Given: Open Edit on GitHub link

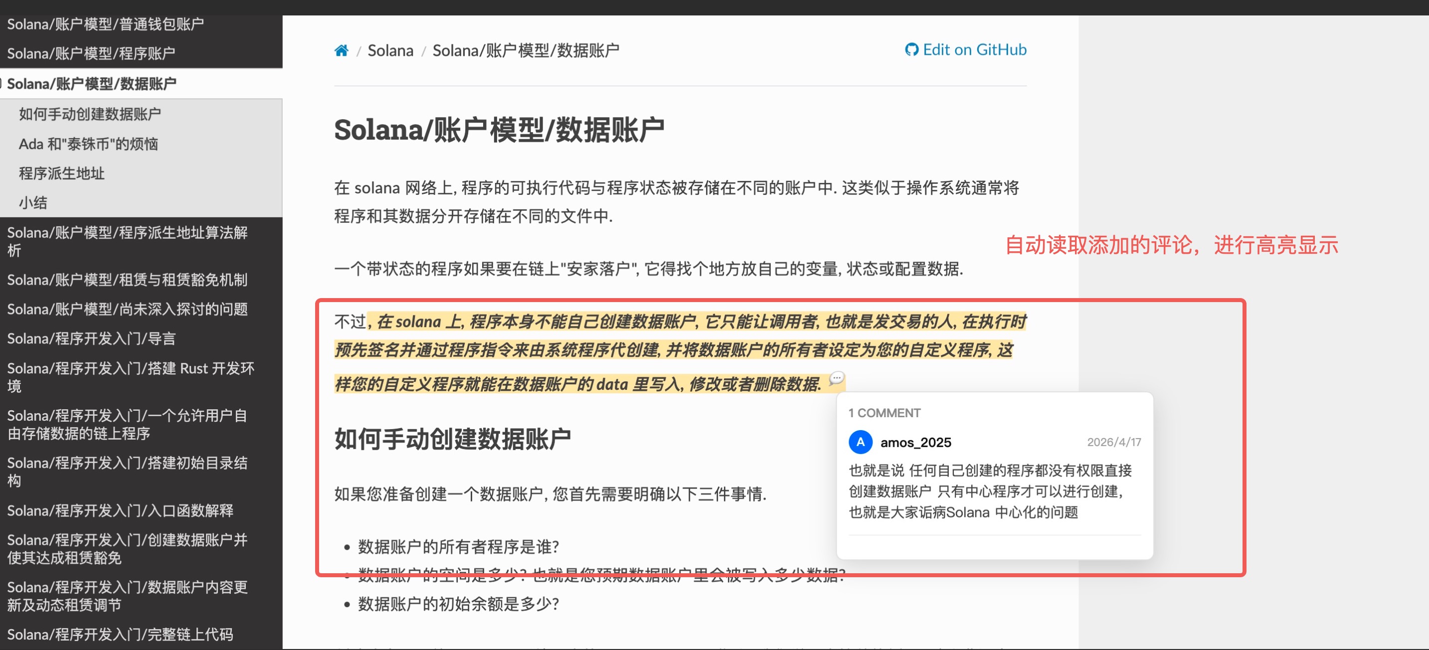Looking at the screenshot, I should click(966, 49).
